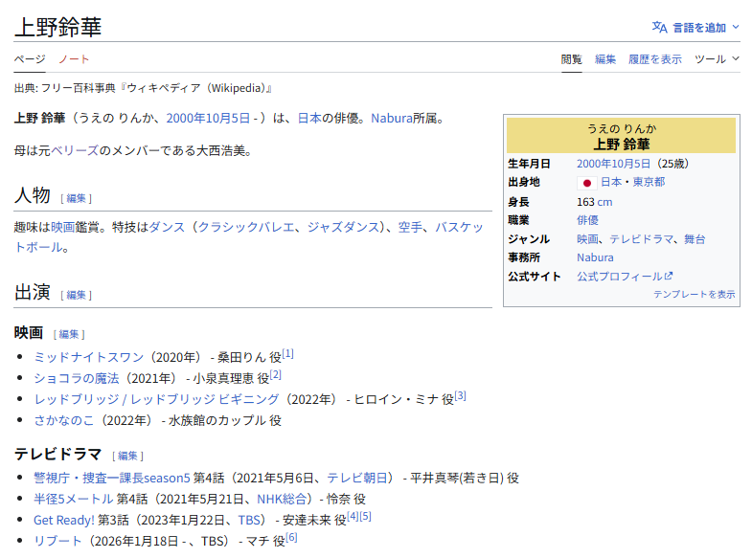Open the 編集 tab
Screen dimensions: 752x558
[x=605, y=59]
